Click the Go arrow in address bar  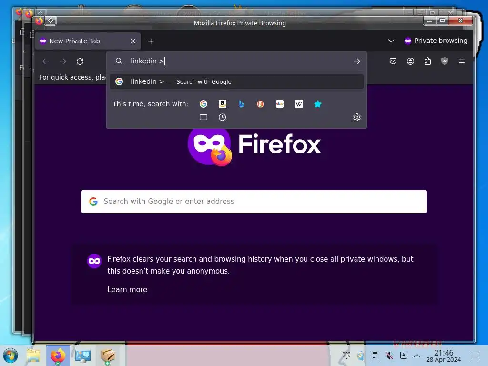pos(356,61)
